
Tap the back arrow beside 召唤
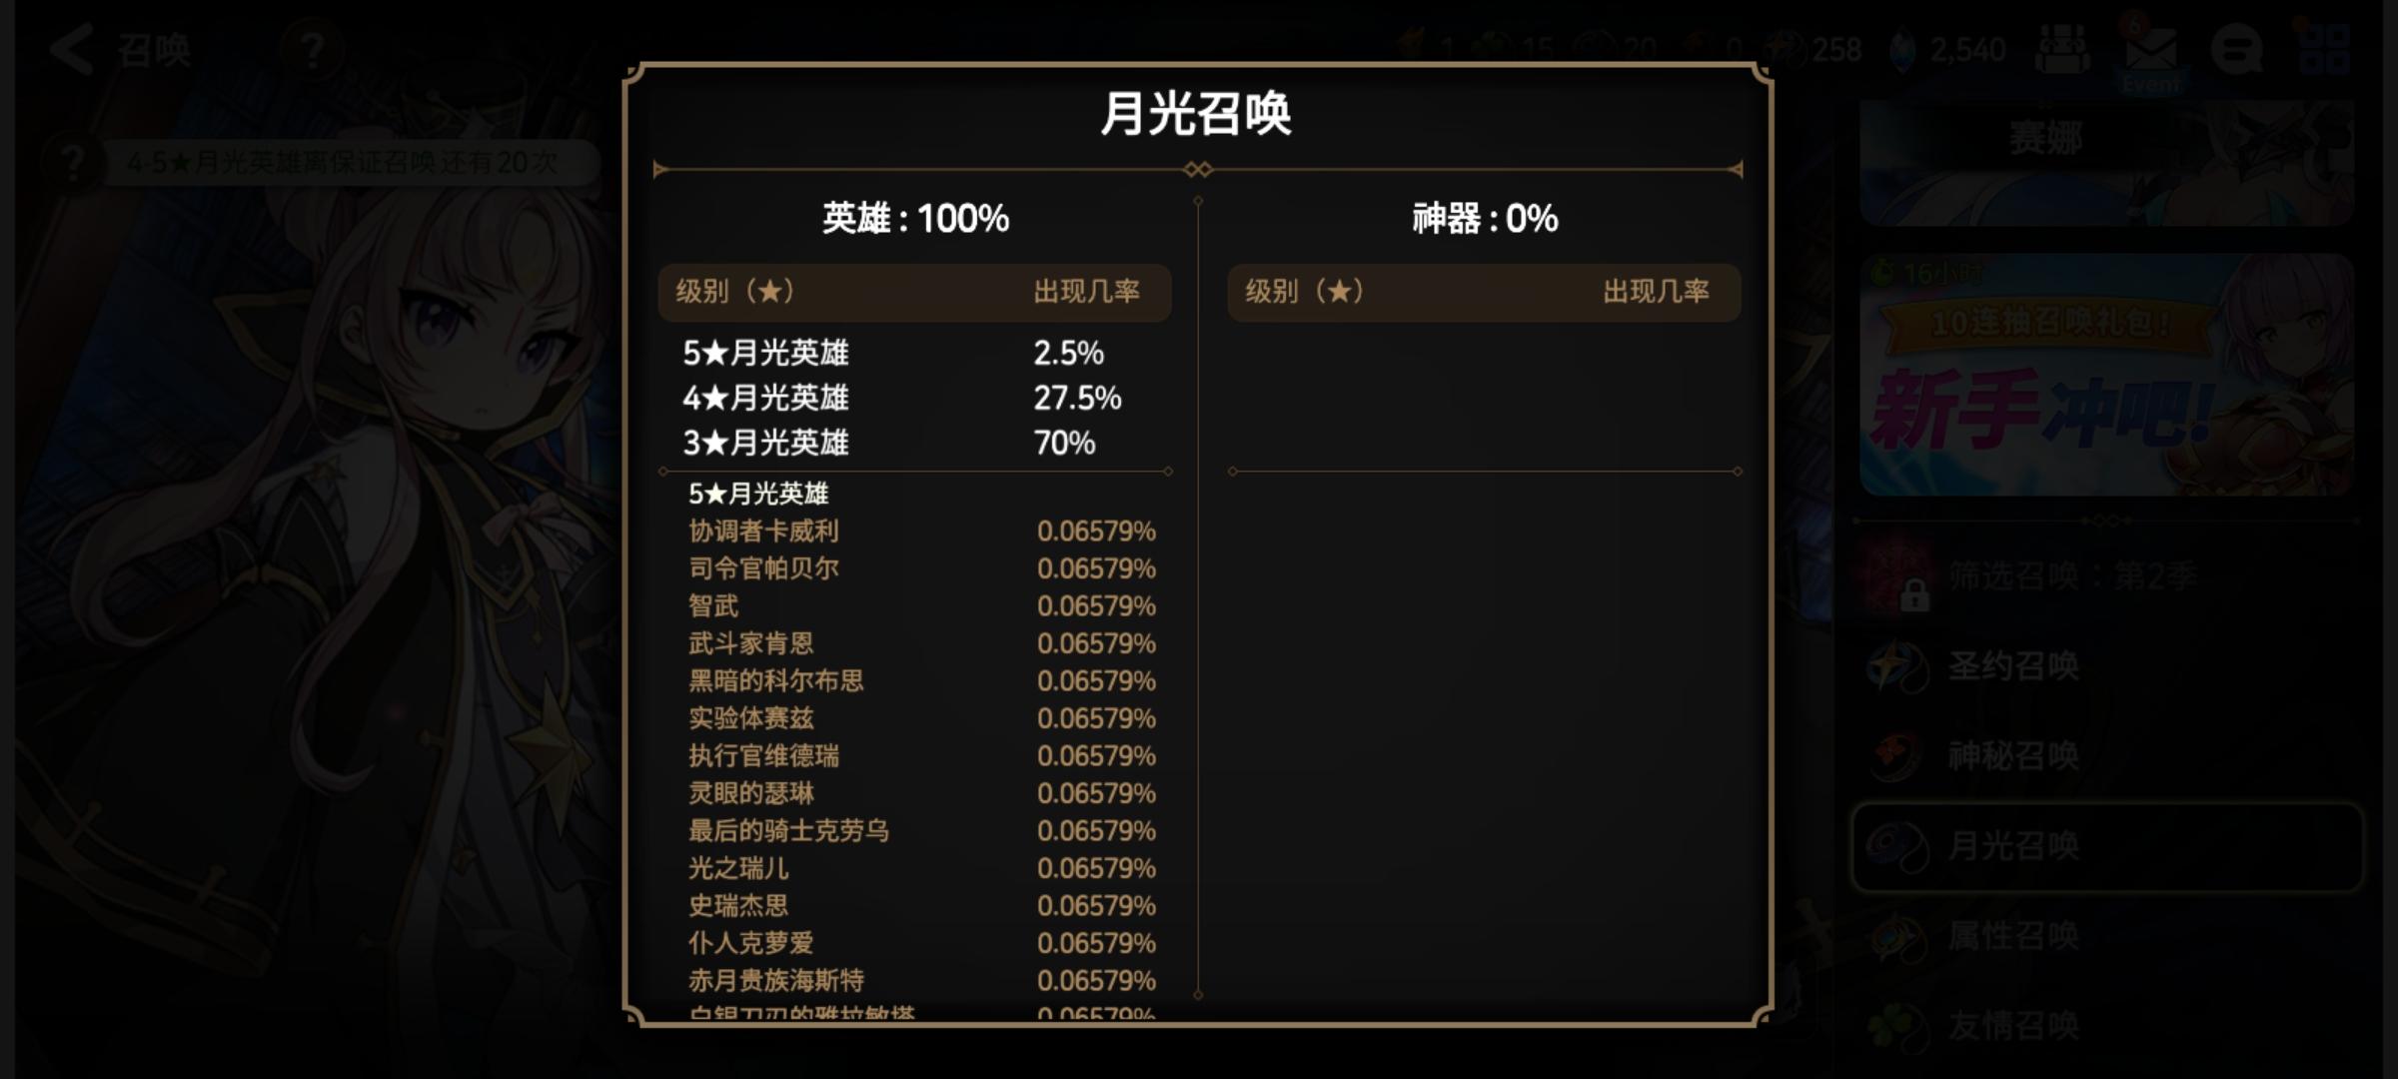click(72, 50)
